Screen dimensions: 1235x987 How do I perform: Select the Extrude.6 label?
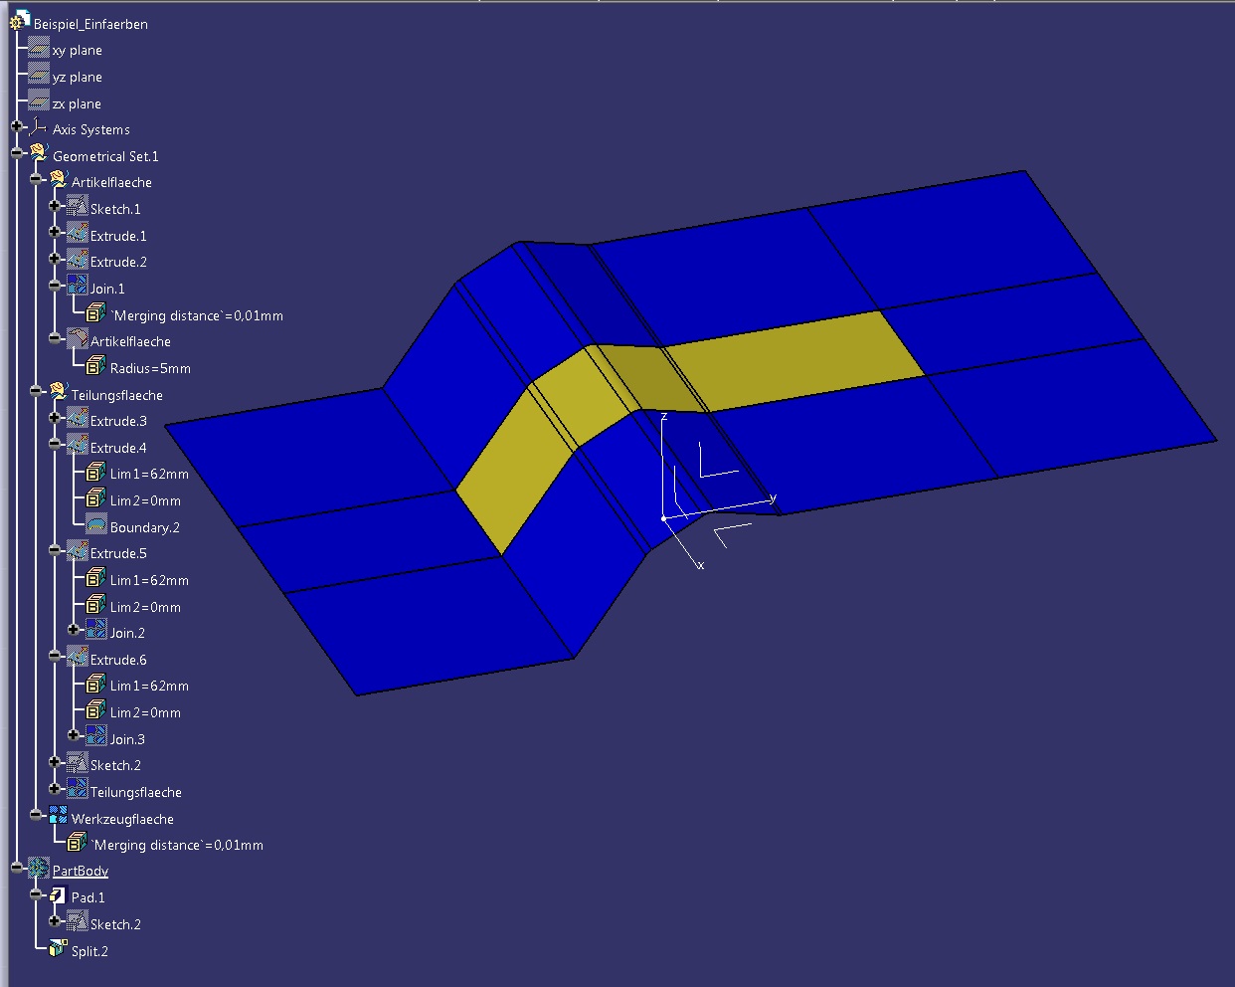pyautogui.click(x=118, y=660)
